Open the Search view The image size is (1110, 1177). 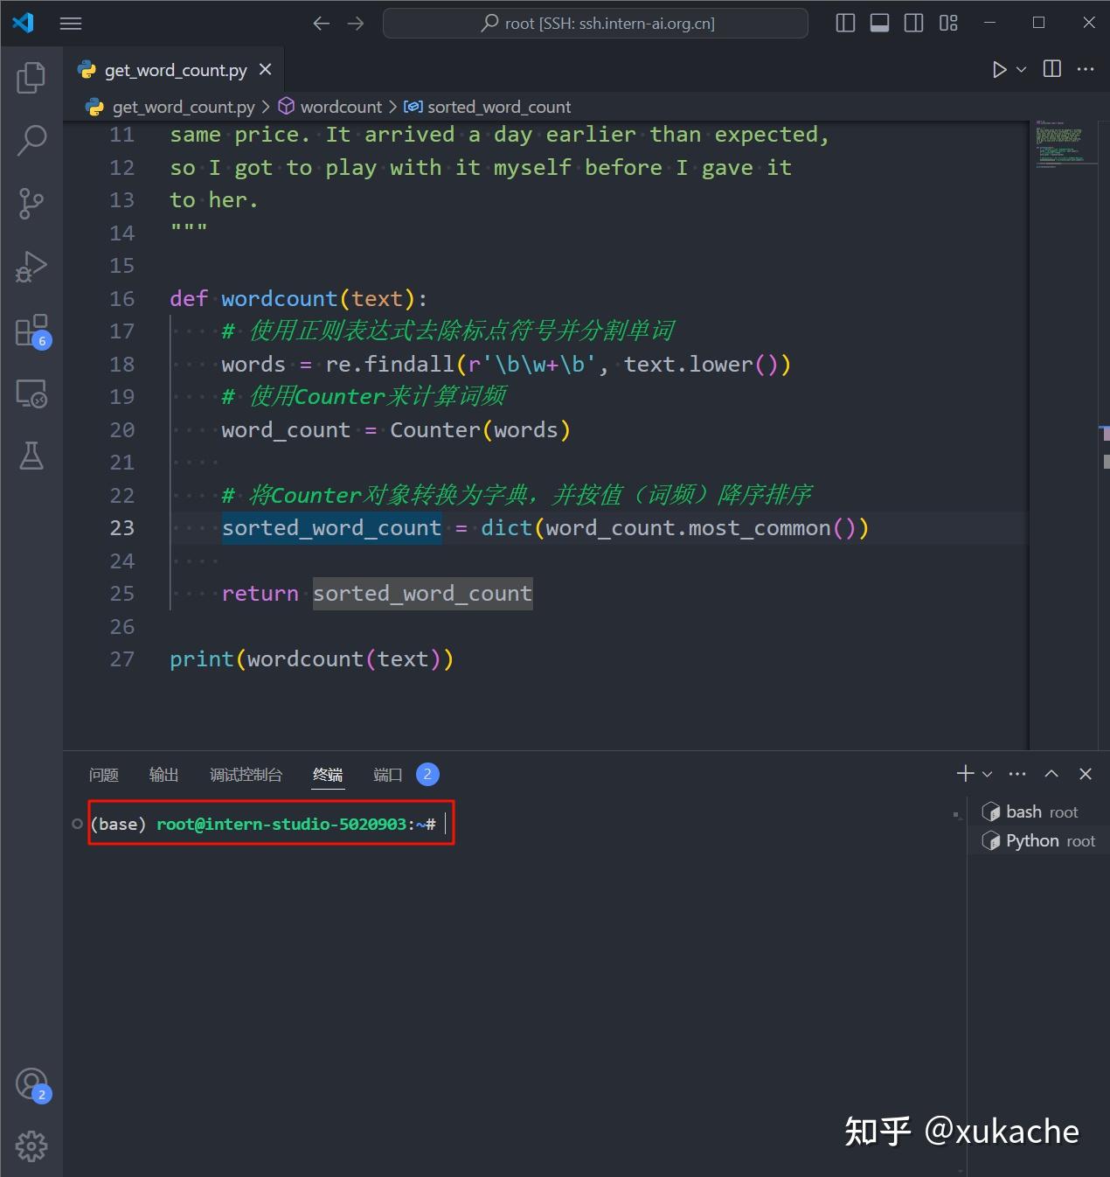pos(31,140)
